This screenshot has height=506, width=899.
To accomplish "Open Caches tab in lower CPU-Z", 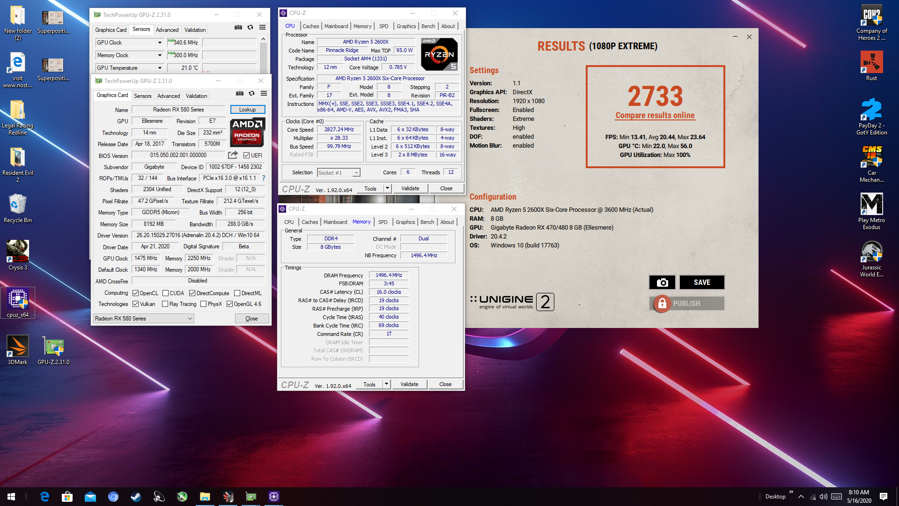I will click(x=309, y=222).
